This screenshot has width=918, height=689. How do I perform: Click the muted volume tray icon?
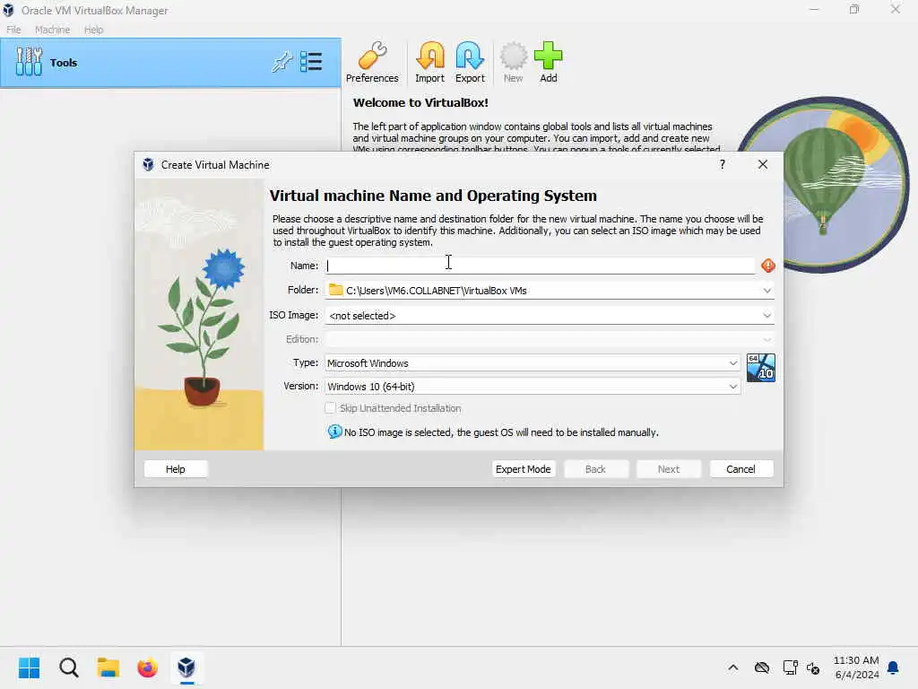(813, 667)
